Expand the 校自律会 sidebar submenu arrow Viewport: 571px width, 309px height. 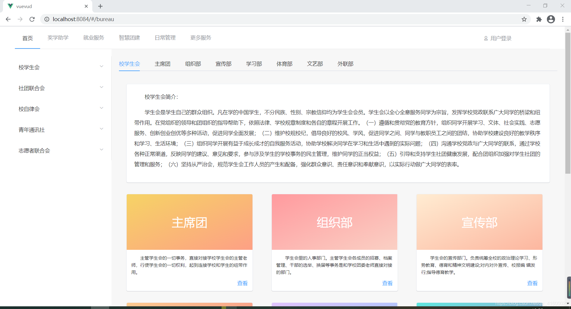point(101,108)
